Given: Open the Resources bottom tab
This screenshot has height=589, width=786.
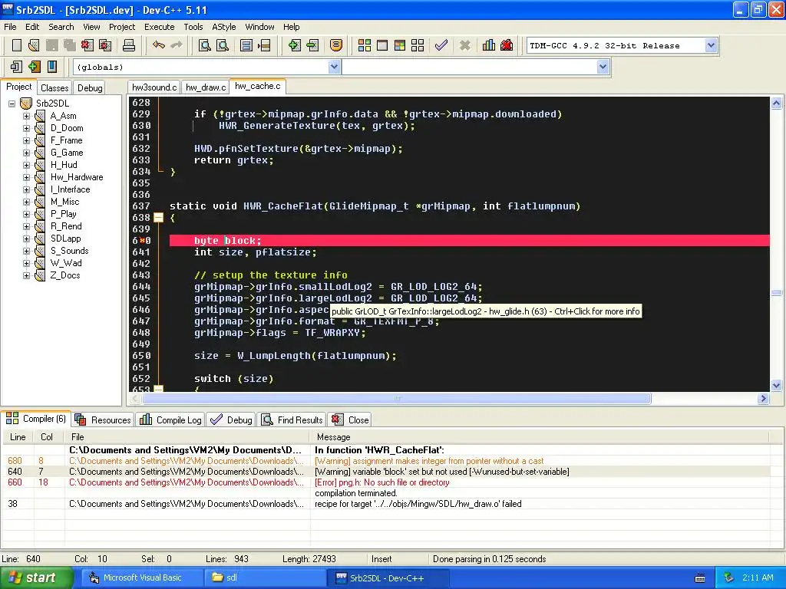Looking at the screenshot, I should (x=104, y=420).
